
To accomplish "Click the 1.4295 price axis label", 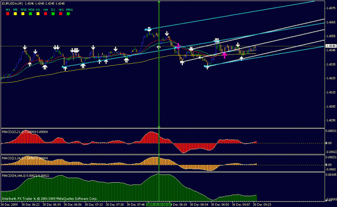I will coord(331,120).
